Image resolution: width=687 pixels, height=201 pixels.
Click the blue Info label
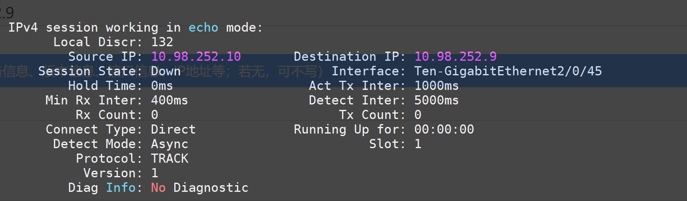tap(121, 188)
